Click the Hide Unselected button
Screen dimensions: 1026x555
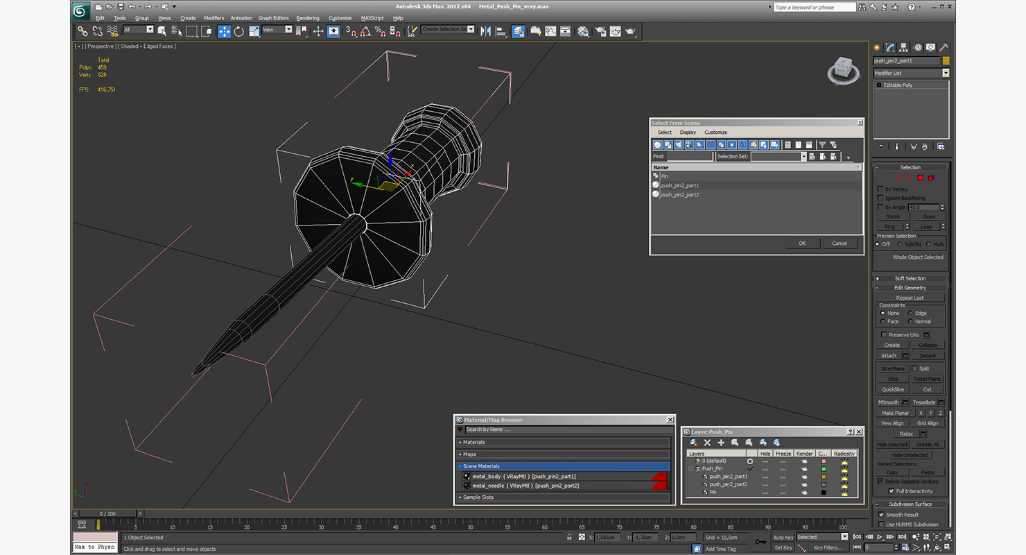[x=910, y=455]
